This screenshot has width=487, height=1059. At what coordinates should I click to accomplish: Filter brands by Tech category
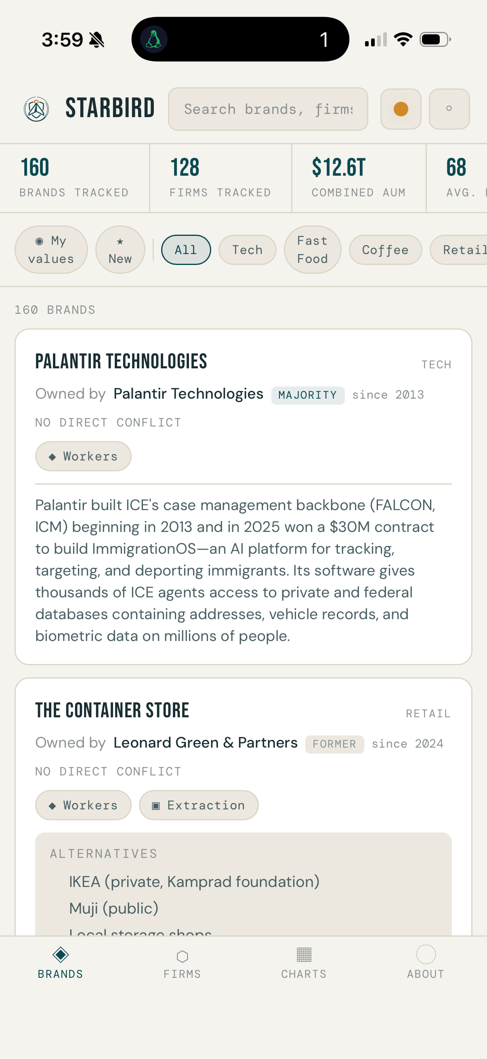pyautogui.click(x=248, y=250)
